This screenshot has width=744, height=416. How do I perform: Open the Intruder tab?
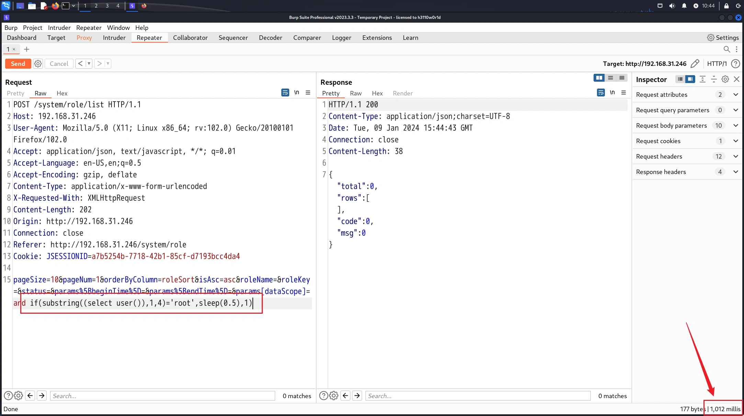tap(114, 38)
